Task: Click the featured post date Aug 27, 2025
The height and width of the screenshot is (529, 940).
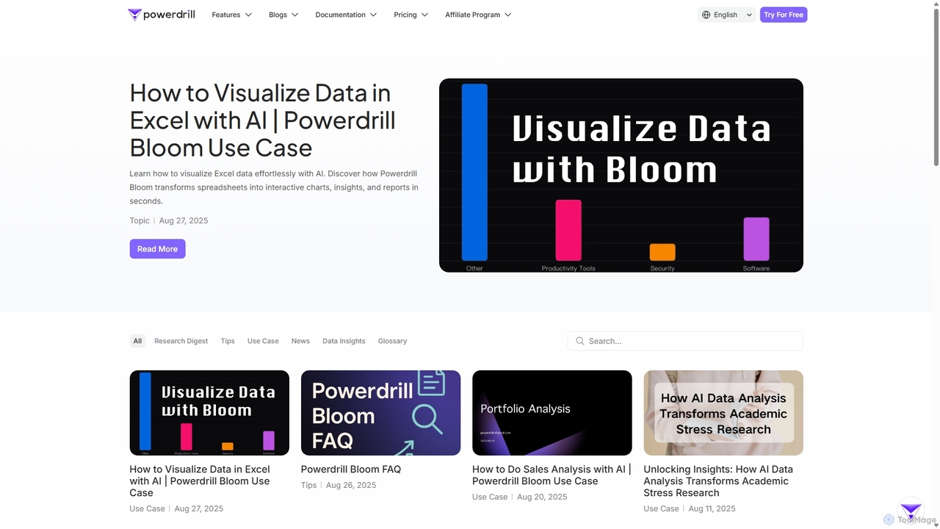Action: pyautogui.click(x=184, y=220)
